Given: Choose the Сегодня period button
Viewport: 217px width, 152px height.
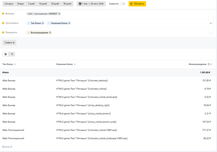Looking at the screenshot, I should (9, 4).
